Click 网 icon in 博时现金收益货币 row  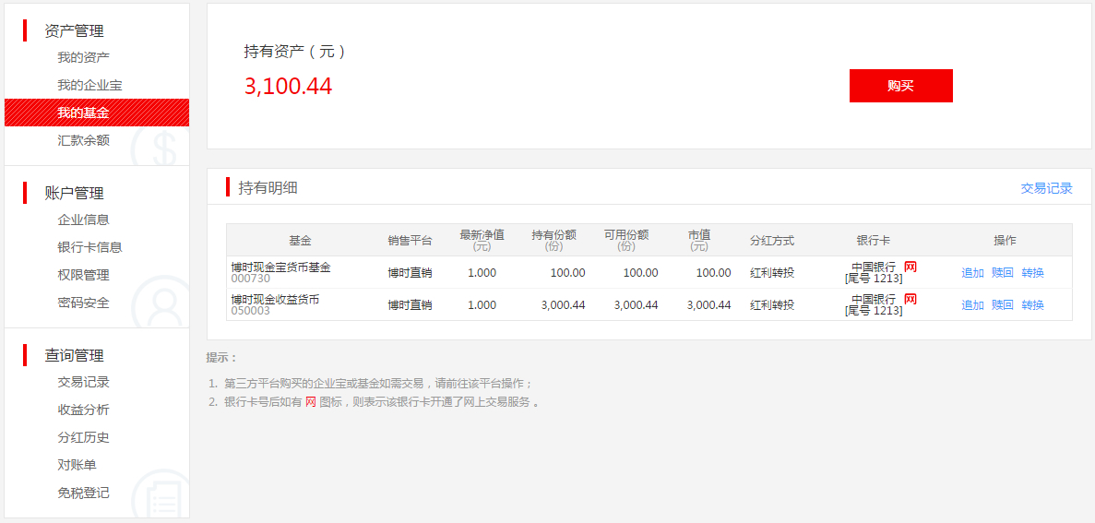910,299
